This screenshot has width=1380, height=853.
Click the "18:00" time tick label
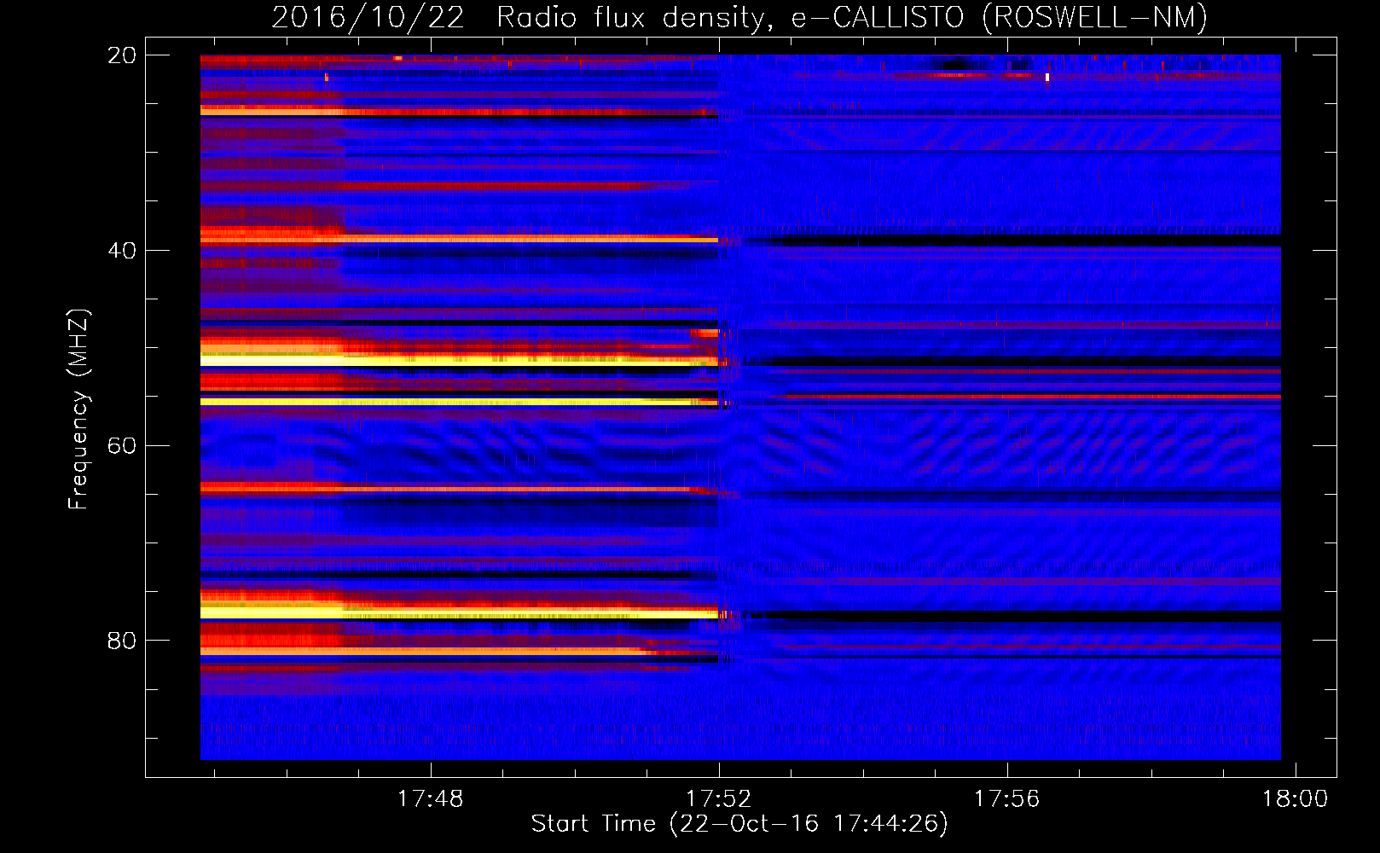click(1296, 798)
